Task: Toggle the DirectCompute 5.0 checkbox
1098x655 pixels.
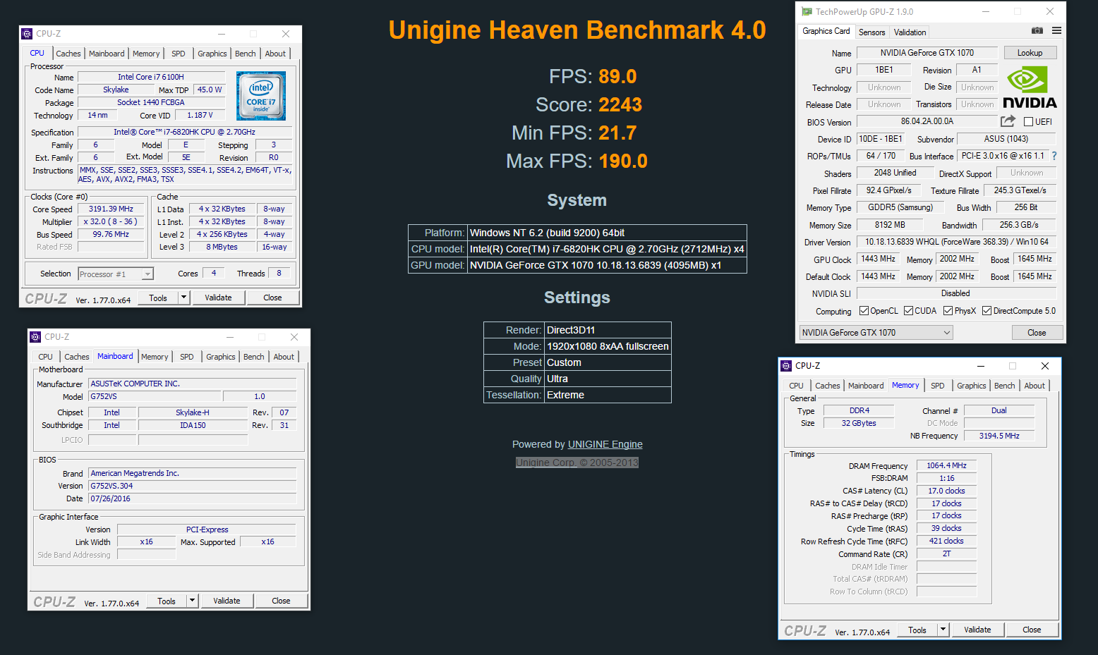Action: [x=987, y=311]
